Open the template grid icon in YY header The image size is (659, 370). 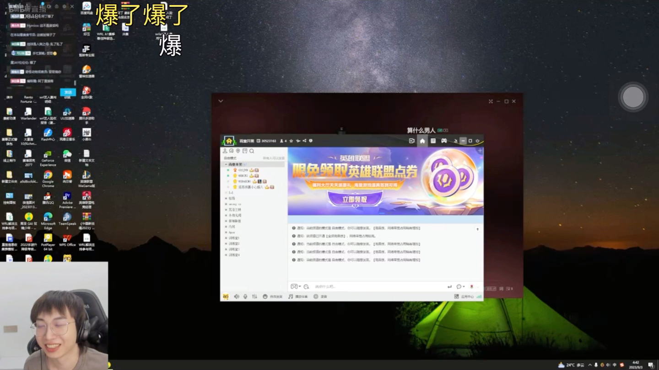click(433, 141)
